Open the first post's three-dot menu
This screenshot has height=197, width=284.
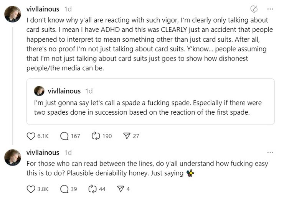point(270,9)
